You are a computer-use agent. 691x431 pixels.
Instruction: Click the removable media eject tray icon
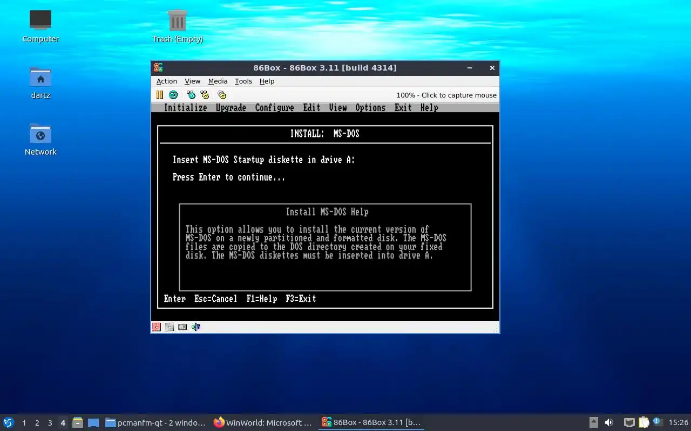click(x=593, y=422)
